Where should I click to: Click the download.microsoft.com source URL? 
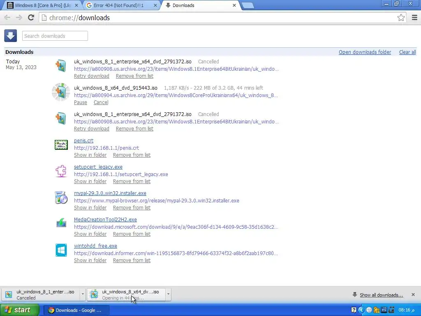(176, 227)
